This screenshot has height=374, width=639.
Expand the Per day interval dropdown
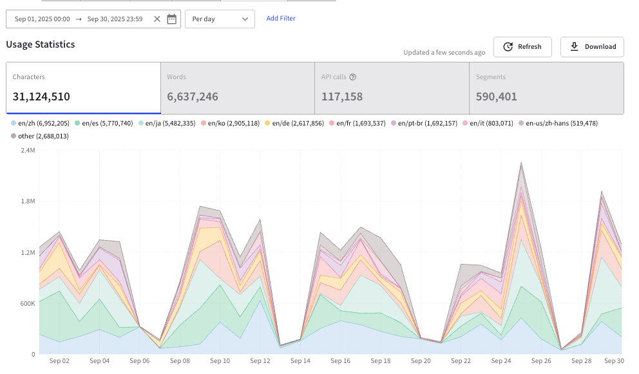(x=220, y=19)
